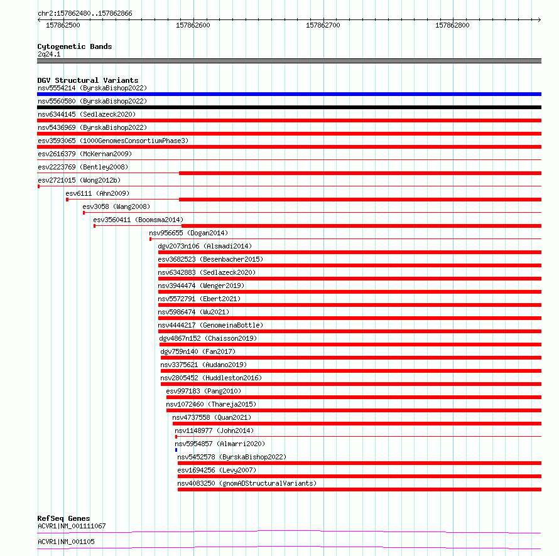Click esv997183 (Pang2010) label

(x=204, y=391)
